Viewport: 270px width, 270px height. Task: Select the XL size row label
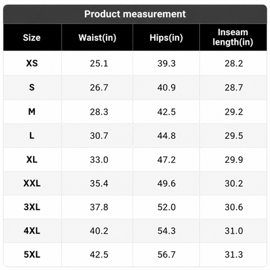[32, 160]
